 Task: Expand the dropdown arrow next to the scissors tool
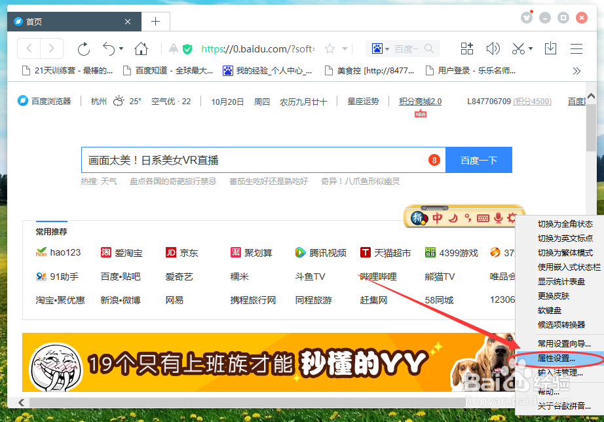(x=531, y=48)
